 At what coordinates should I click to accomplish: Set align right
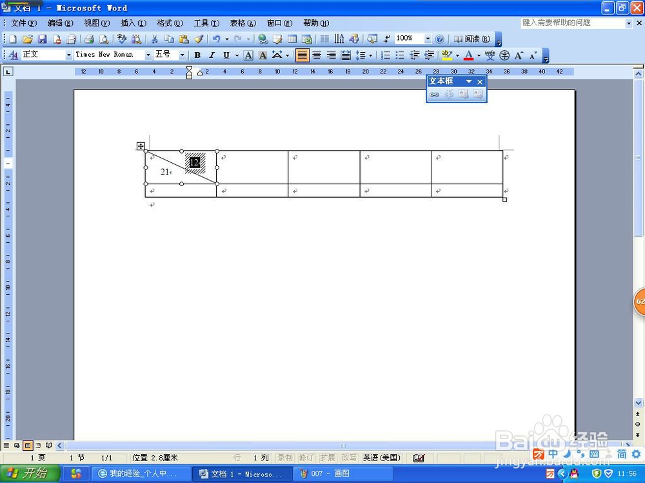[331, 55]
